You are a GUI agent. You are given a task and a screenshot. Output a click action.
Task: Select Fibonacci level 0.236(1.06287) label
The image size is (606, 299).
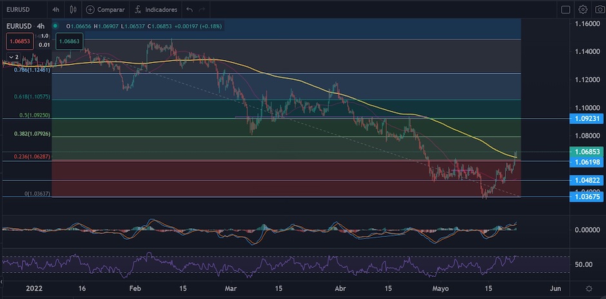tap(32, 157)
